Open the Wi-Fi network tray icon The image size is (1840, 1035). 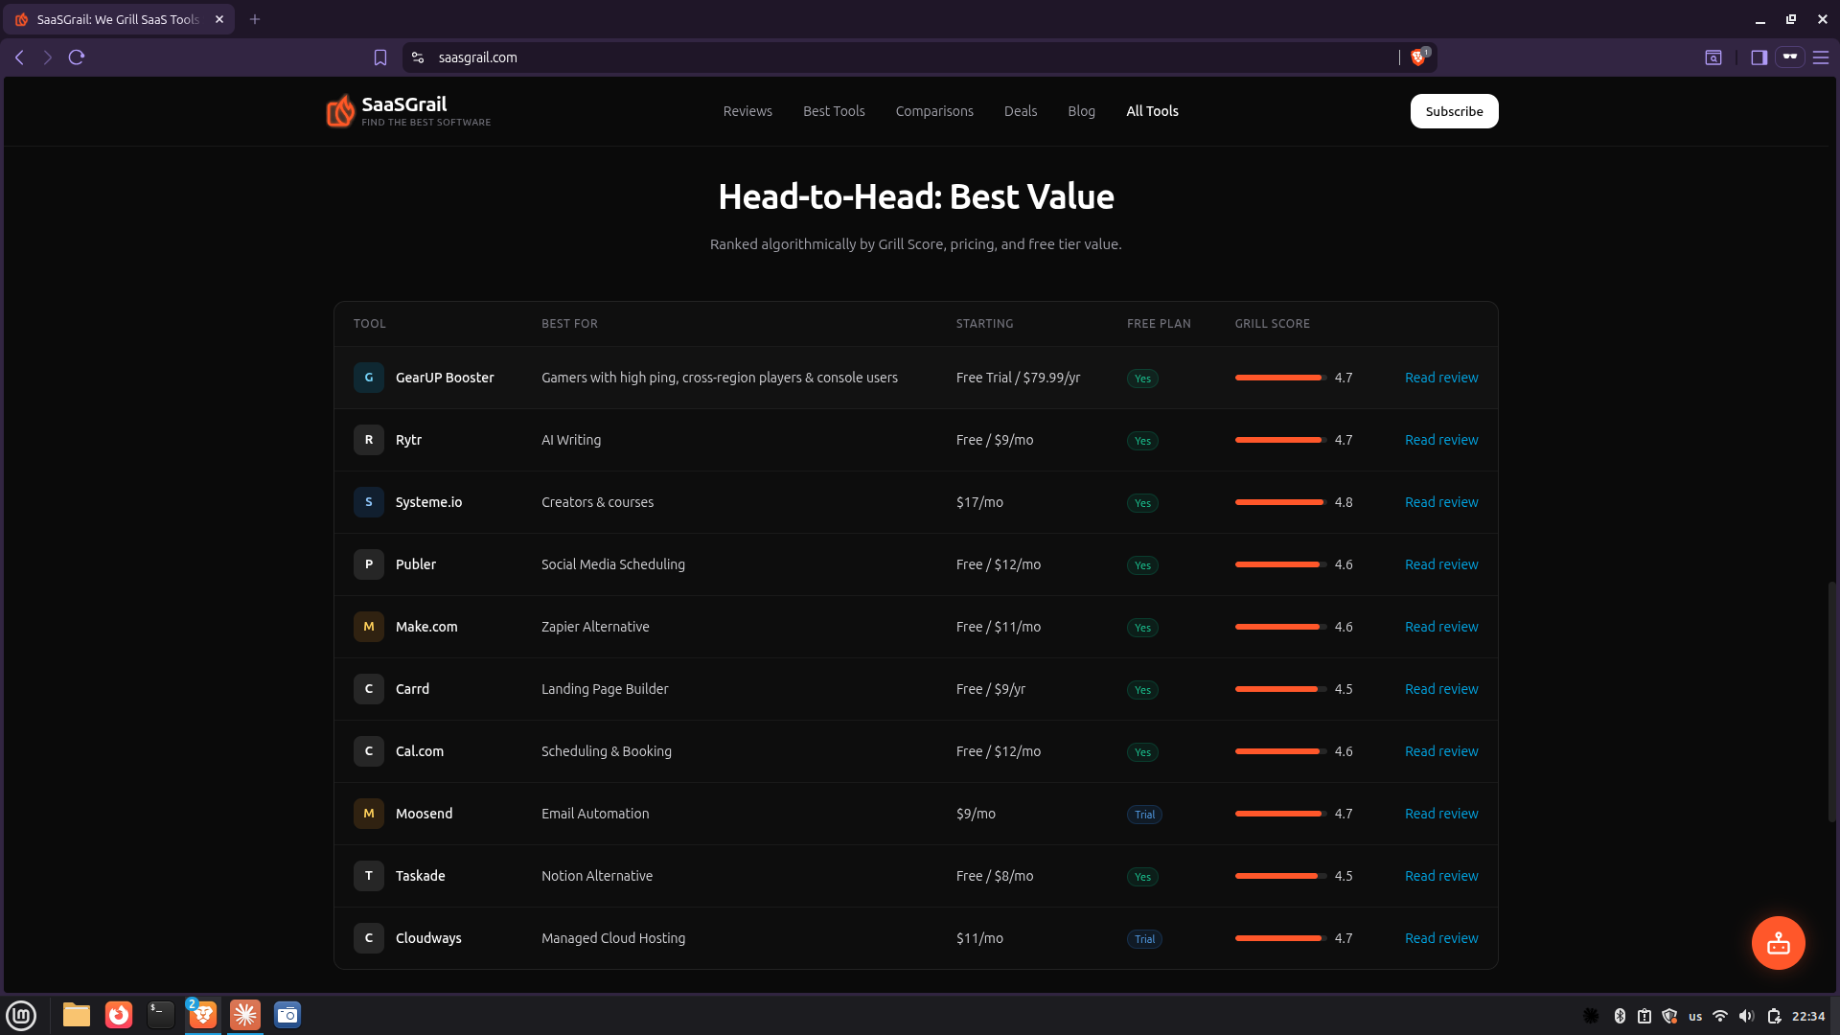pyautogui.click(x=1720, y=1016)
